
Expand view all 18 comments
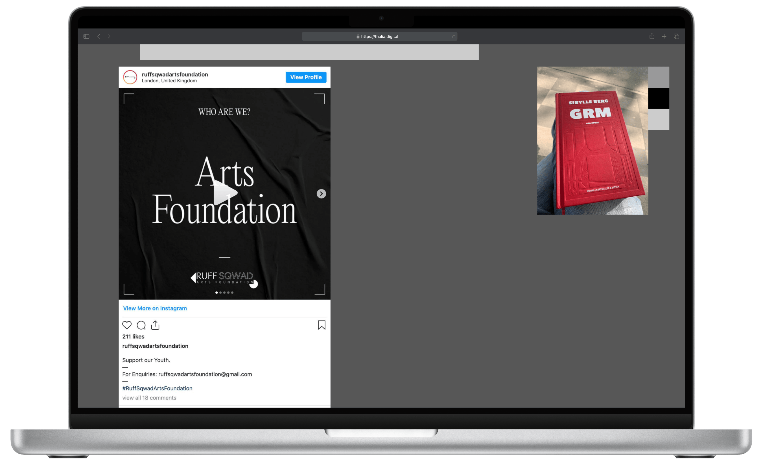[x=149, y=398]
